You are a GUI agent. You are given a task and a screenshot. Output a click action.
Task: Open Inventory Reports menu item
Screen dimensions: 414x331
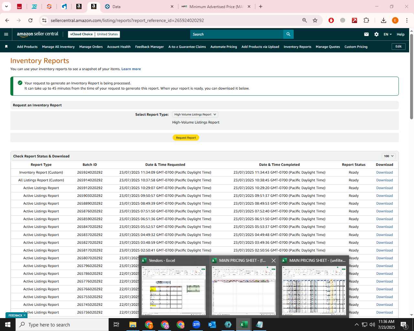point(297,47)
